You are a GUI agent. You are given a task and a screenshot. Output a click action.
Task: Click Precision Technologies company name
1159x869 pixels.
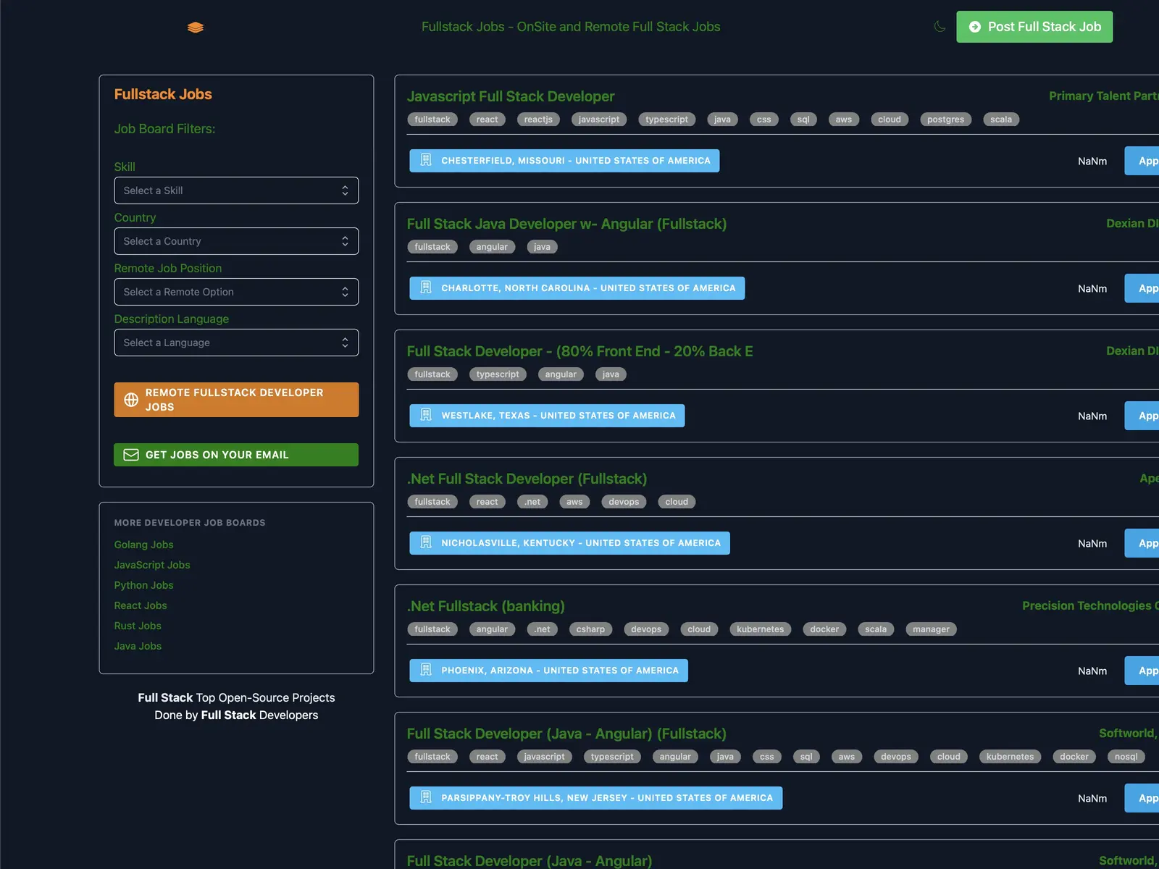1090,605
